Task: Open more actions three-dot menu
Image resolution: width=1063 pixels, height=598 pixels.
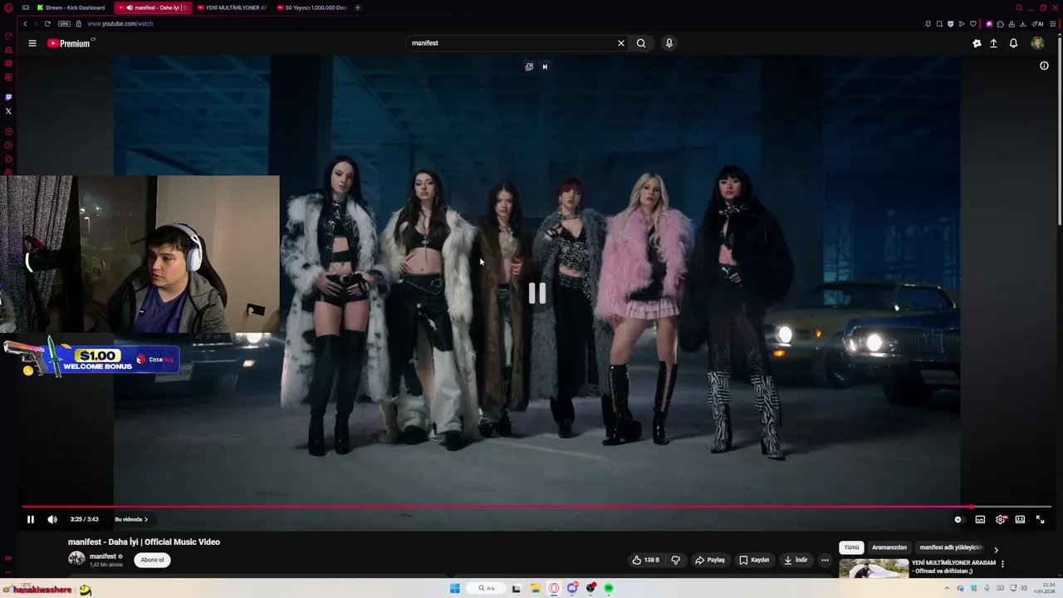Action: [825, 560]
